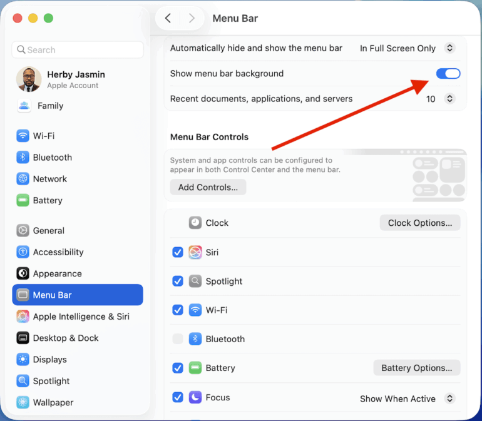Check the Bluetooth checkbox
The height and width of the screenshot is (421, 482).
tap(178, 339)
